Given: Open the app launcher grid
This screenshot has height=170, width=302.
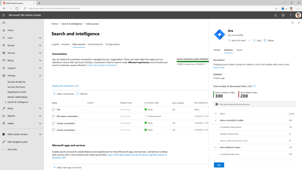Looking at the screenshot, I should click(4, 15).
